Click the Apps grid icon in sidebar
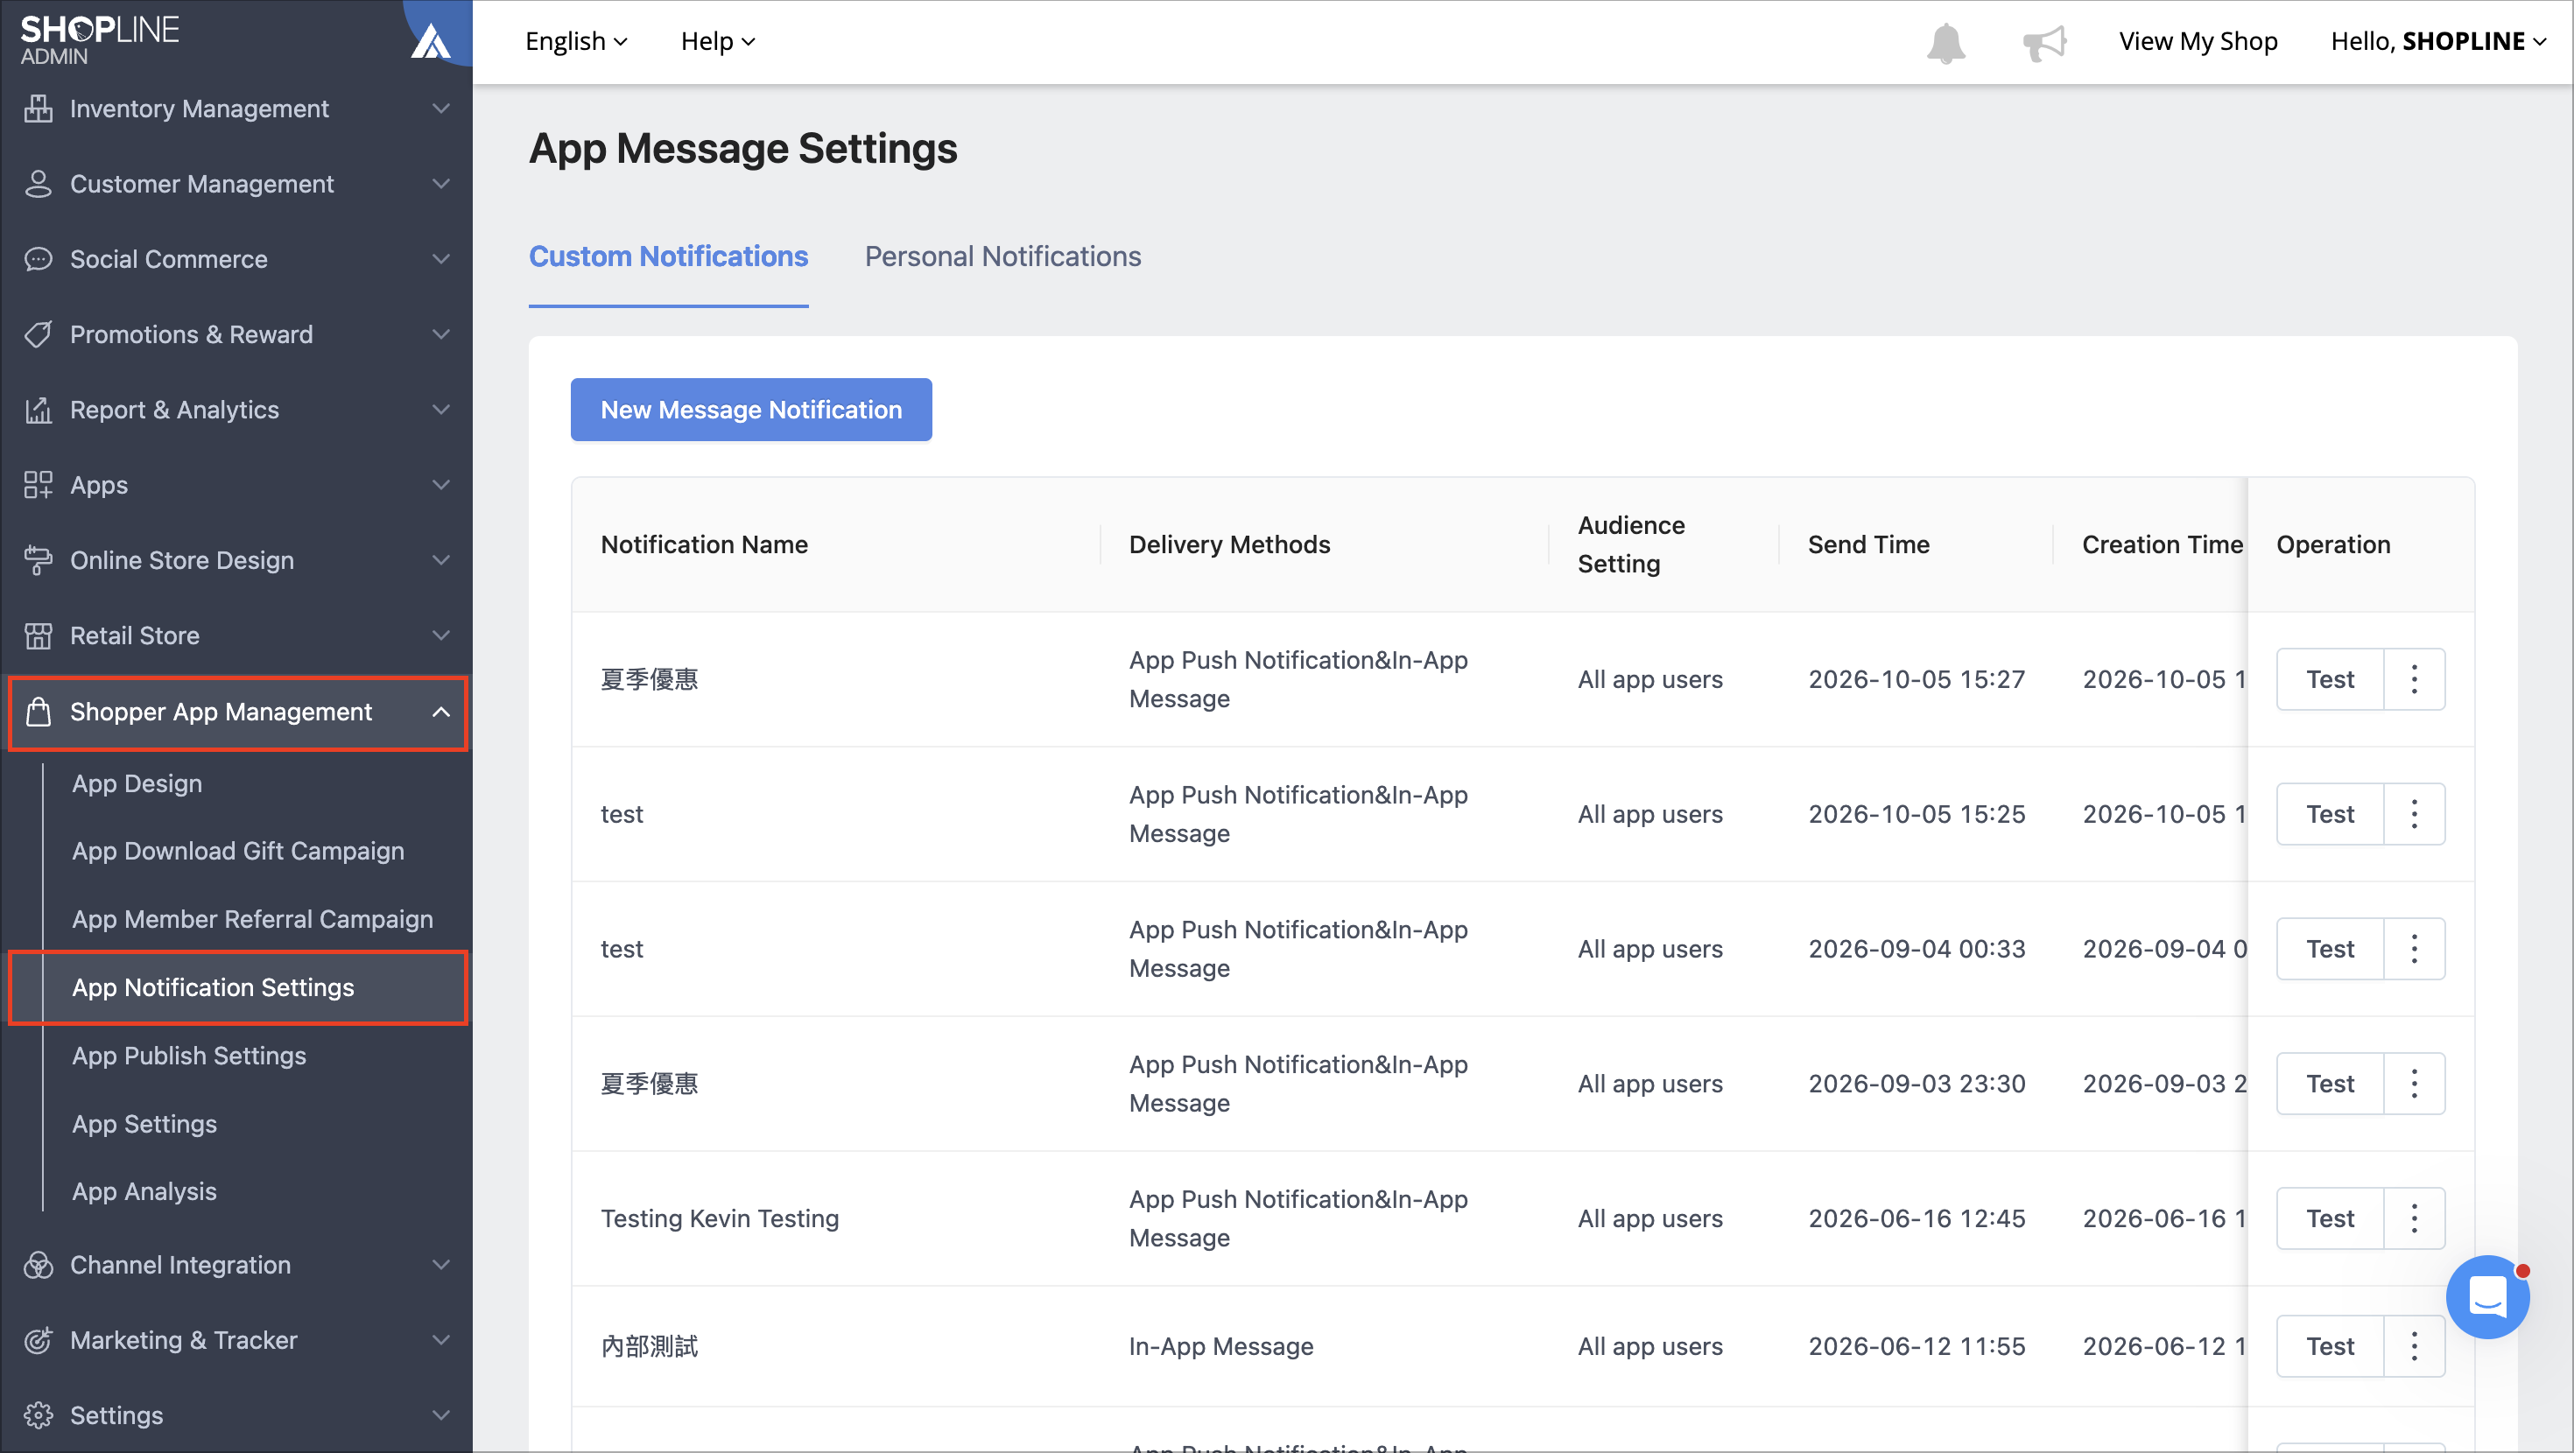Viewport: 2574px width, 1453px height. pos(38,485)
